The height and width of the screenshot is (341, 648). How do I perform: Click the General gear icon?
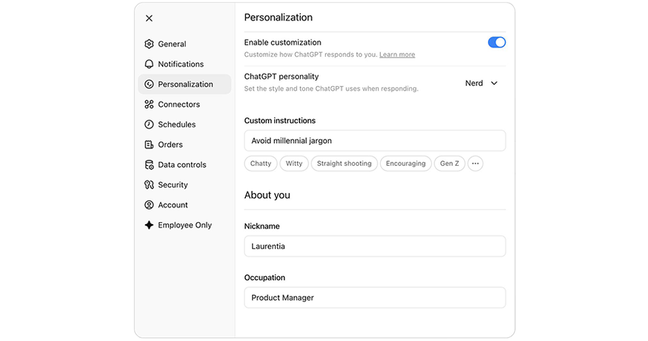[149, 44]
